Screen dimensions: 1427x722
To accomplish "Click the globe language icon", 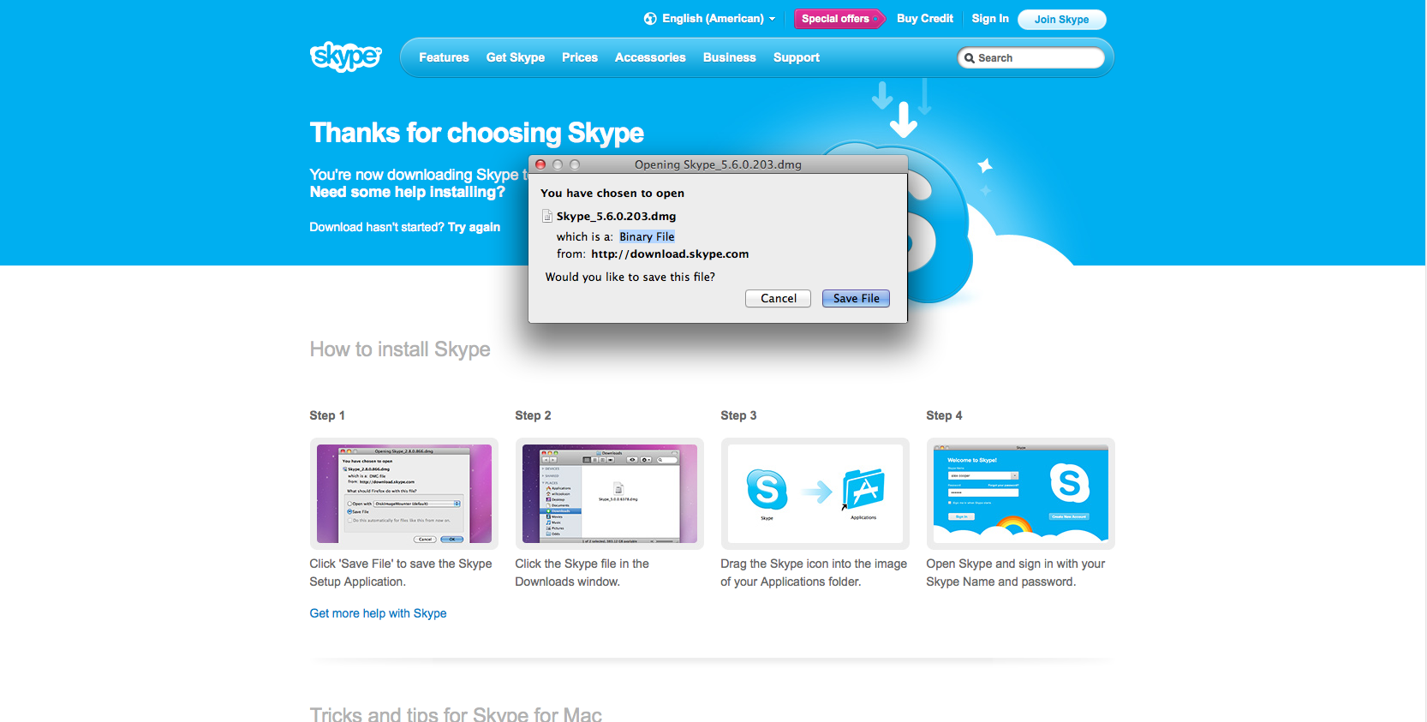I will (x=650, y=19).
